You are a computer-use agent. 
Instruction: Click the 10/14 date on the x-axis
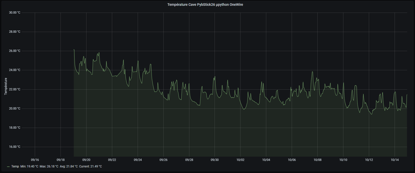pos(395,160)
